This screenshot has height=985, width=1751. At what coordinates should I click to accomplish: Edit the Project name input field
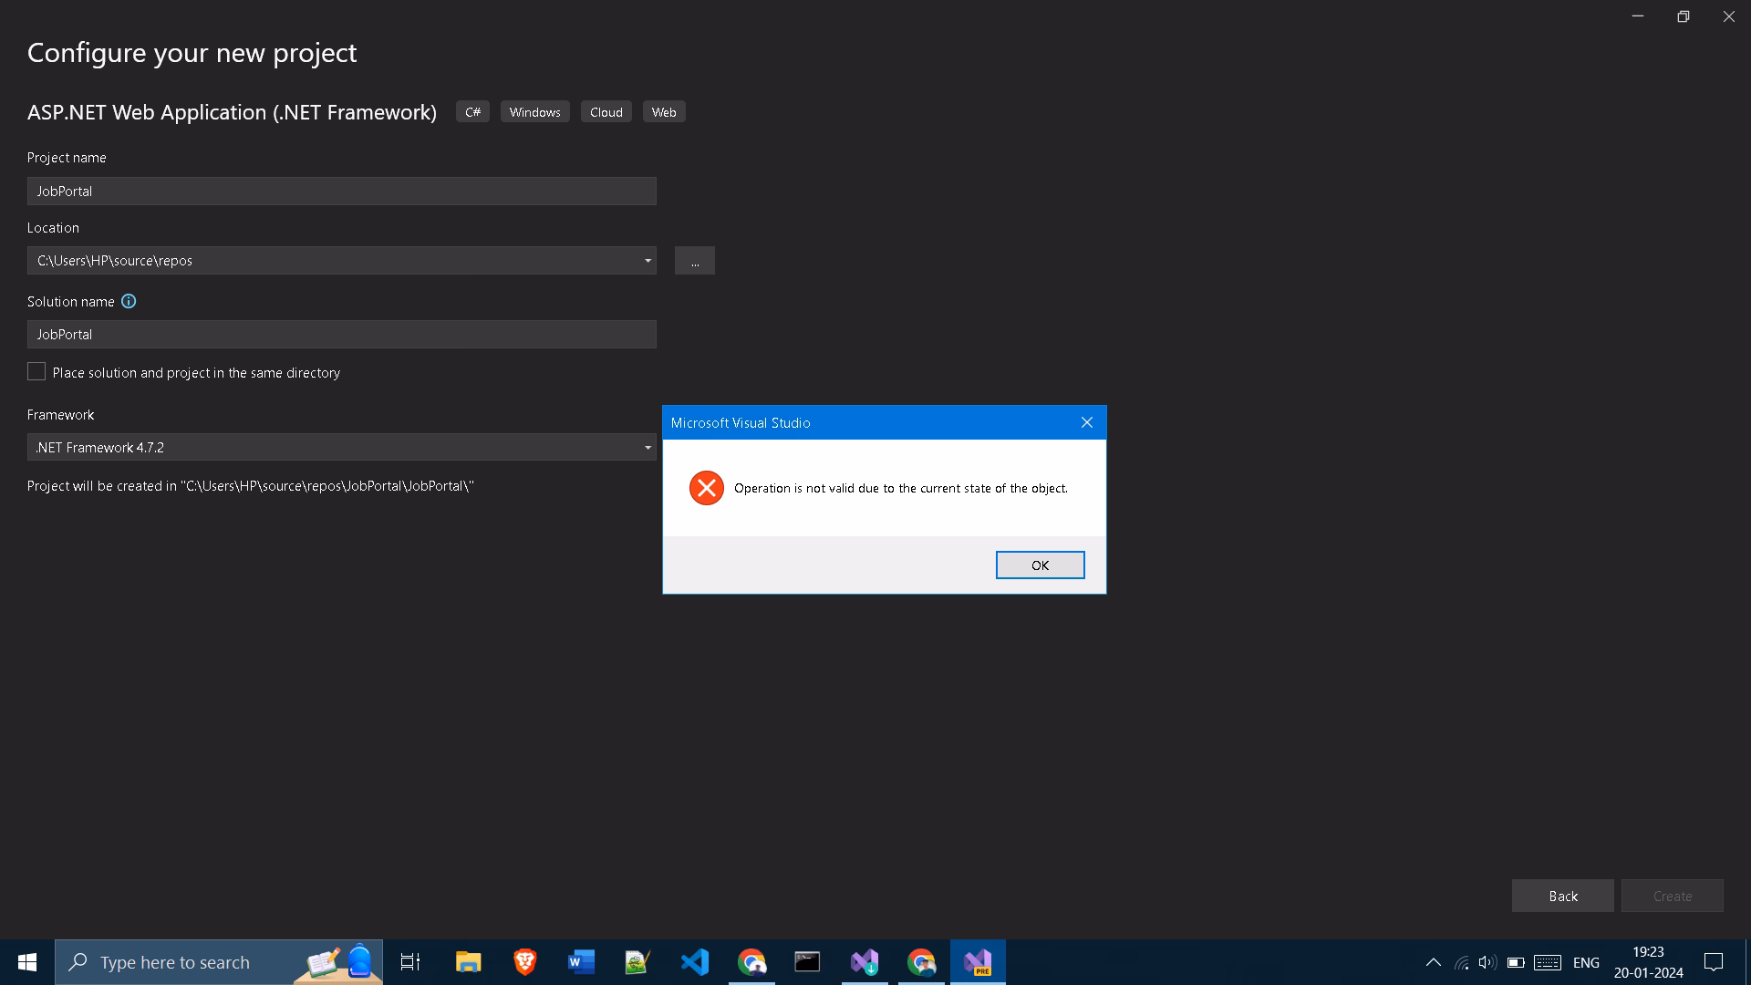[341, 191]
